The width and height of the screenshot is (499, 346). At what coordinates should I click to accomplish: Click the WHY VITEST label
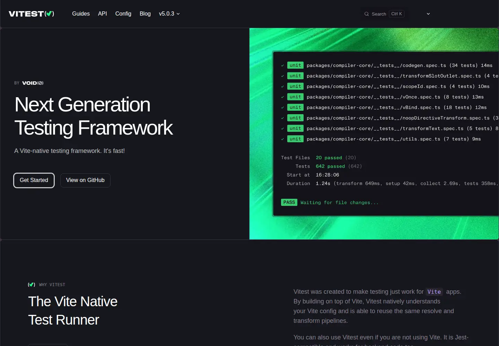(52, 285)
